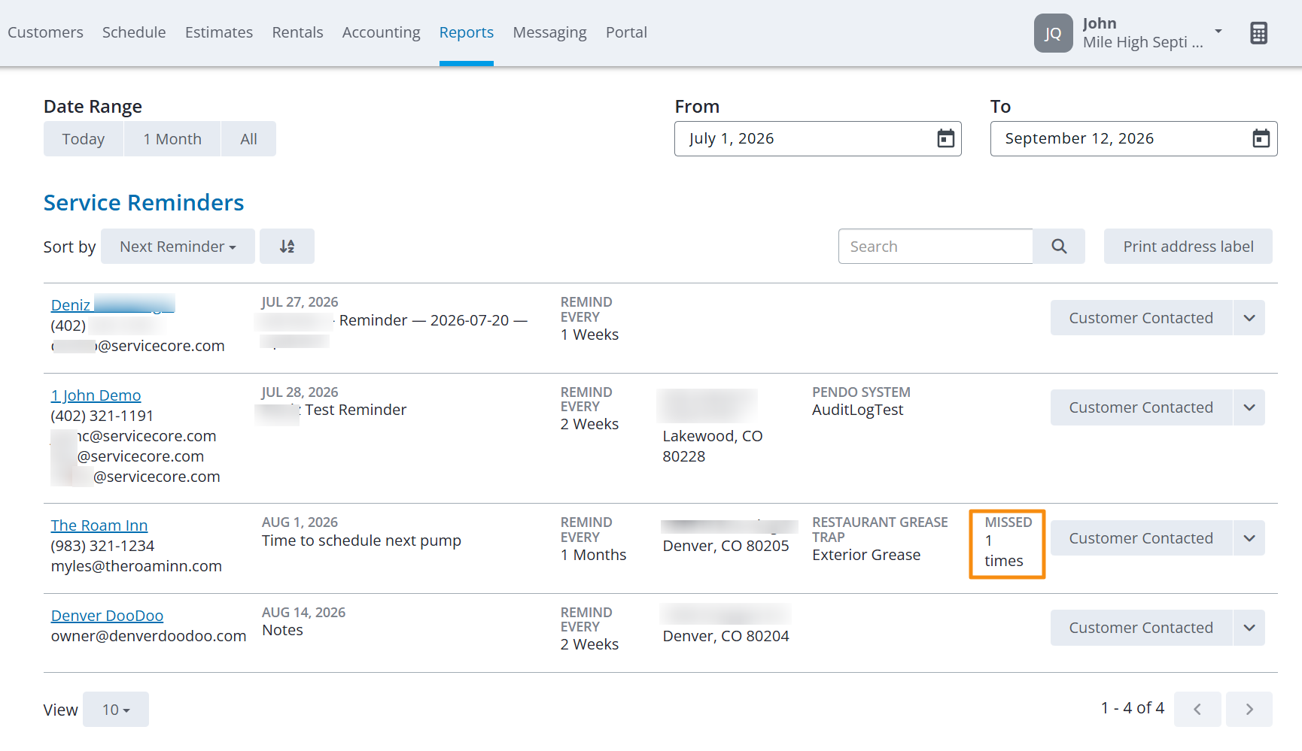The image size is (1302, 751).
Task: Click the 'Time to schedule next pump' note
Action: pos(361,541)
